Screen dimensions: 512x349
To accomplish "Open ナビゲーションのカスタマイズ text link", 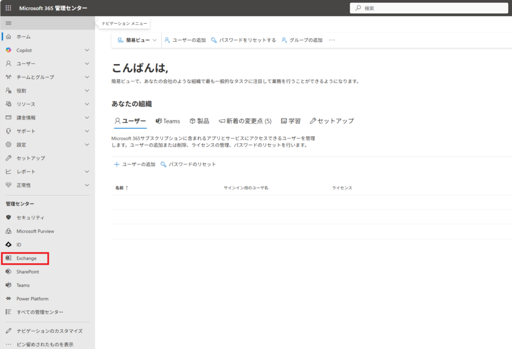I will (x=49, y=331).
